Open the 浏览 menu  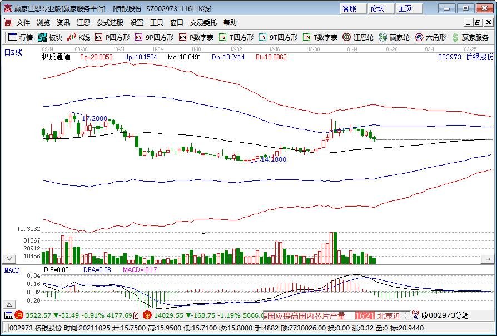point(43,22)
